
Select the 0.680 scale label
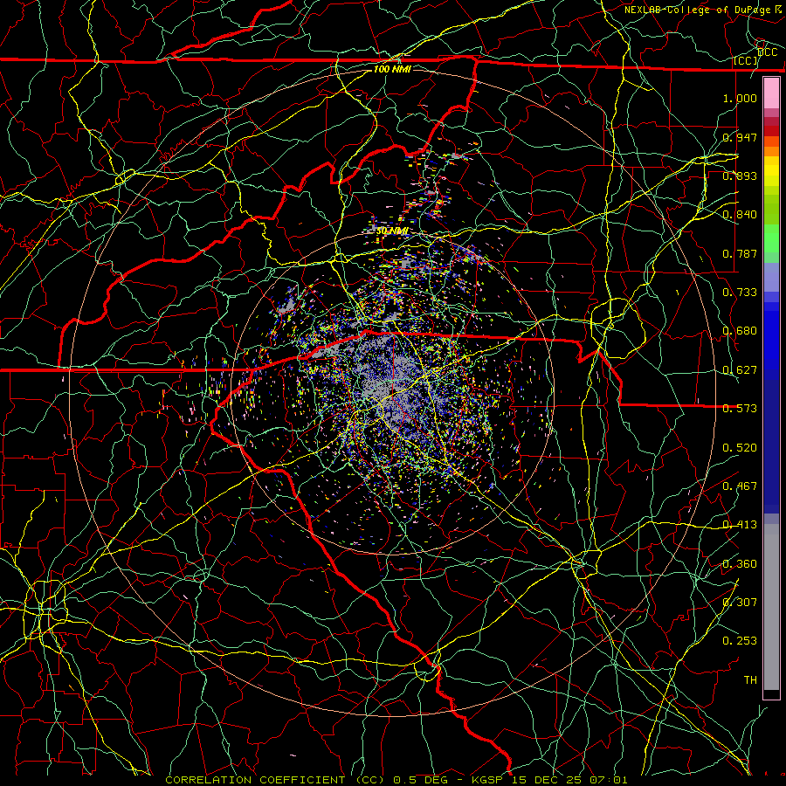tap(740, 330)
